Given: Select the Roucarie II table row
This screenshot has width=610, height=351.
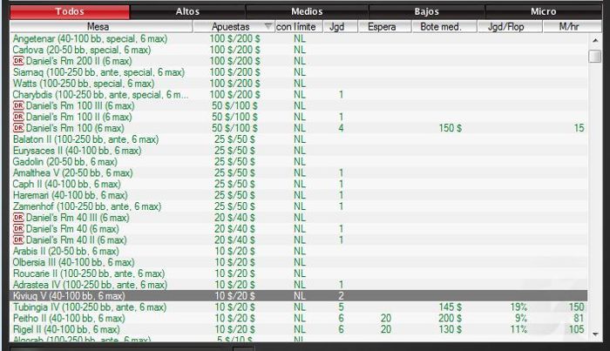Looking at the screenshot, I should 299,273.
